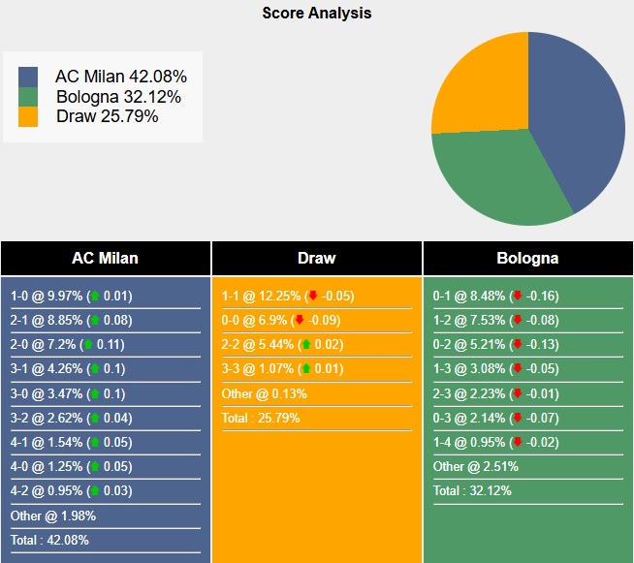Screen dimensions: 634x563
Task: Click the green up arrow beside 4-2 score
Action: (95, 491)
